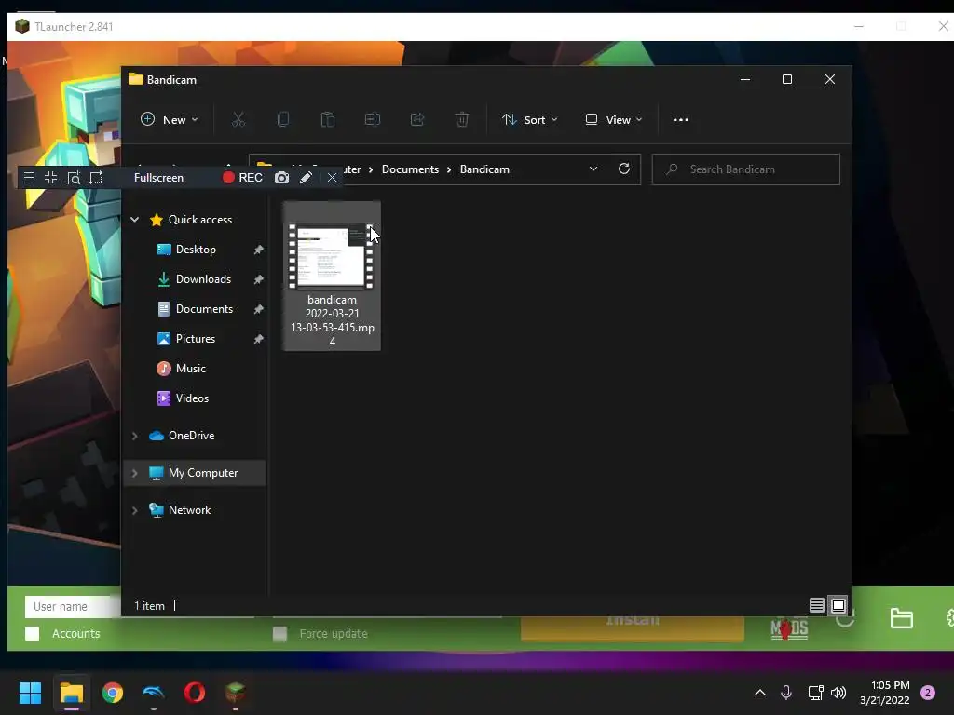Click the microphone tray icon

[x=786, y=693]
